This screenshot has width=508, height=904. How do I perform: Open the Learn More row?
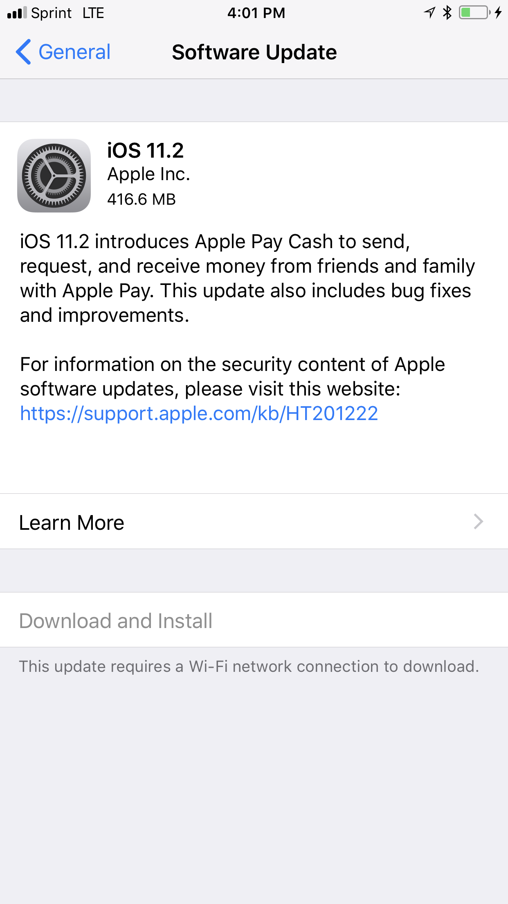(x=254, y=521)
